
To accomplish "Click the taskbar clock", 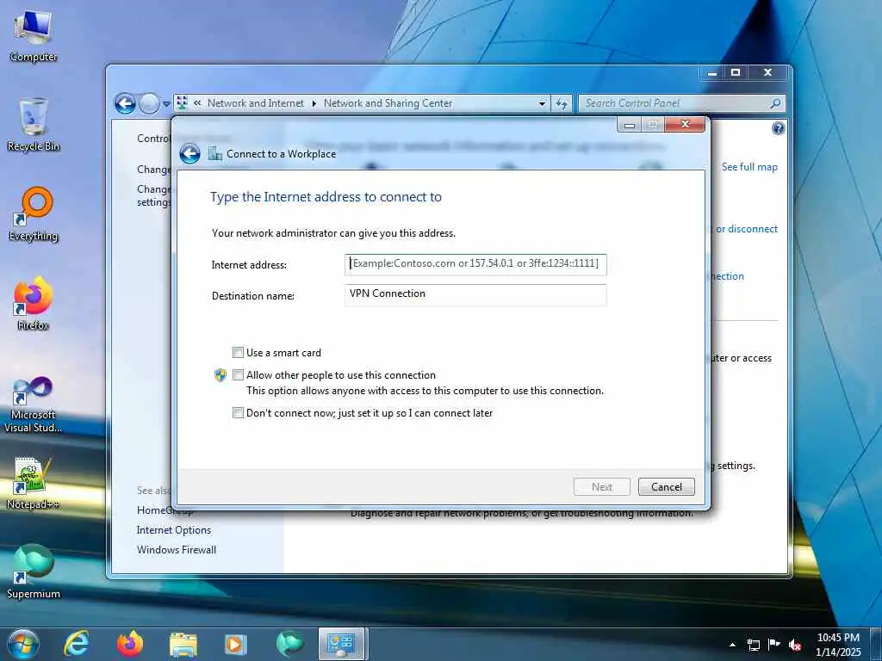I will (x=838, y=645).
